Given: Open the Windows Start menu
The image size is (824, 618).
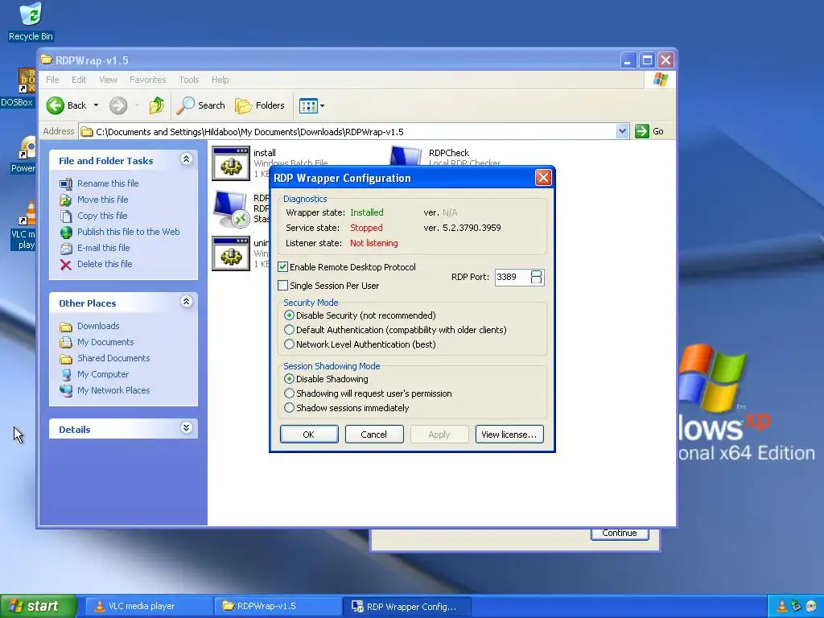Looking at the screenshot, I should pyautogui.click(x=38, y=606).
